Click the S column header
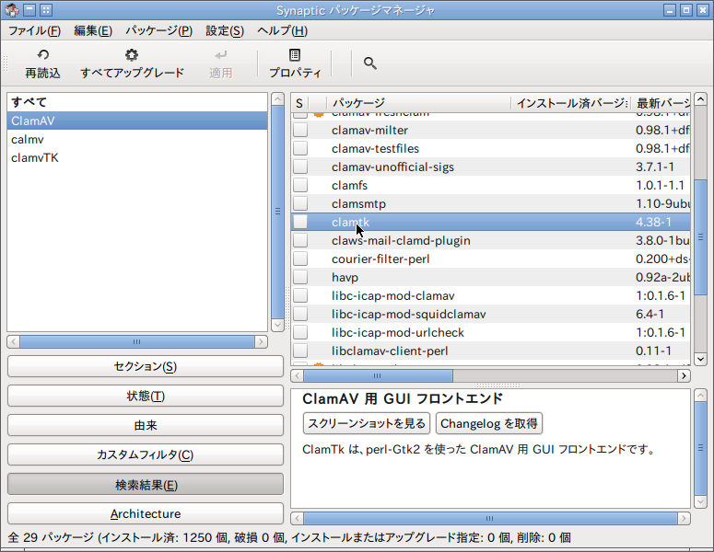714x552 pixels. 299,103
